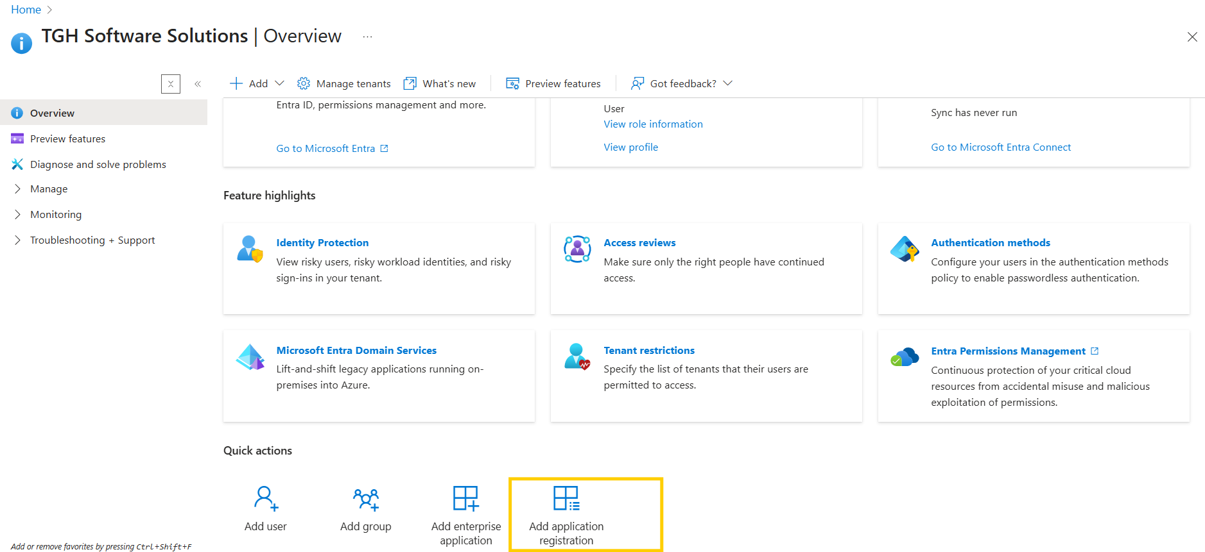
Task: Open Access reviews link
Action: tap(639, 242)
